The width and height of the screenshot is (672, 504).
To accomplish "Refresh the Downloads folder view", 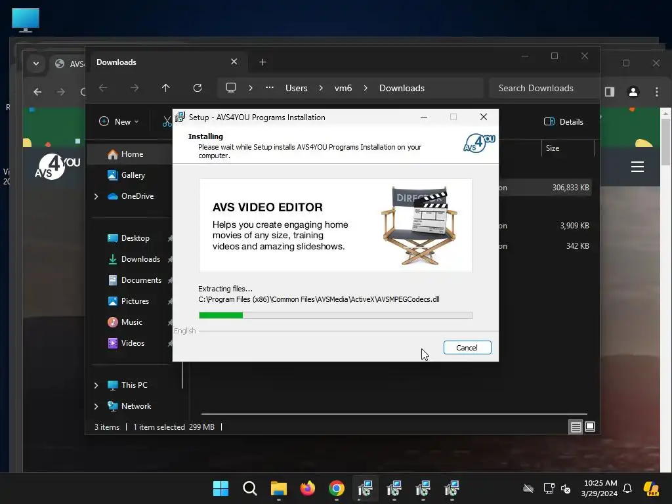I will (x=197, y=88).
